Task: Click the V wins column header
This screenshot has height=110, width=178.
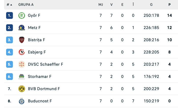Action: point(111,5)
